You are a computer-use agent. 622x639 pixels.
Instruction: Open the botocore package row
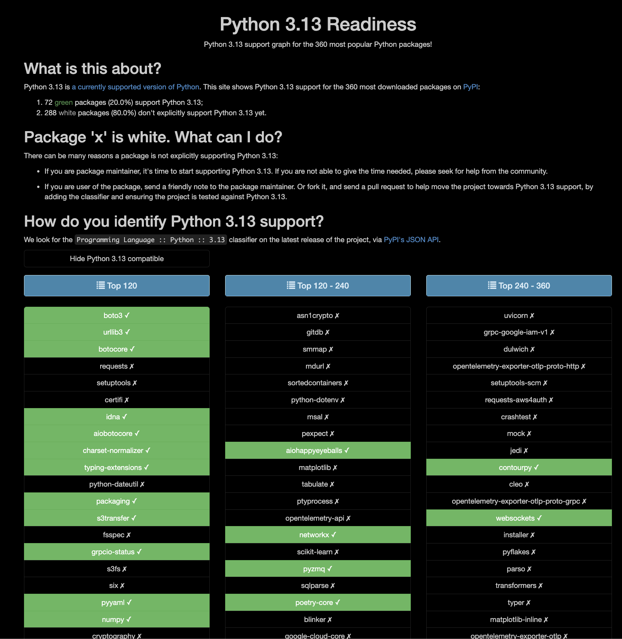[x=117, y=349]
